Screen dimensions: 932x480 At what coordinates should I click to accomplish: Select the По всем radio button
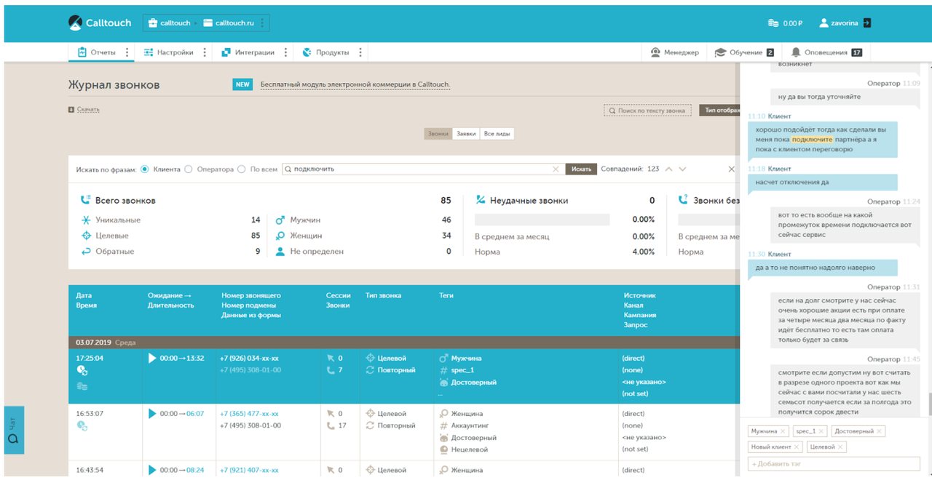click(242, 169)
